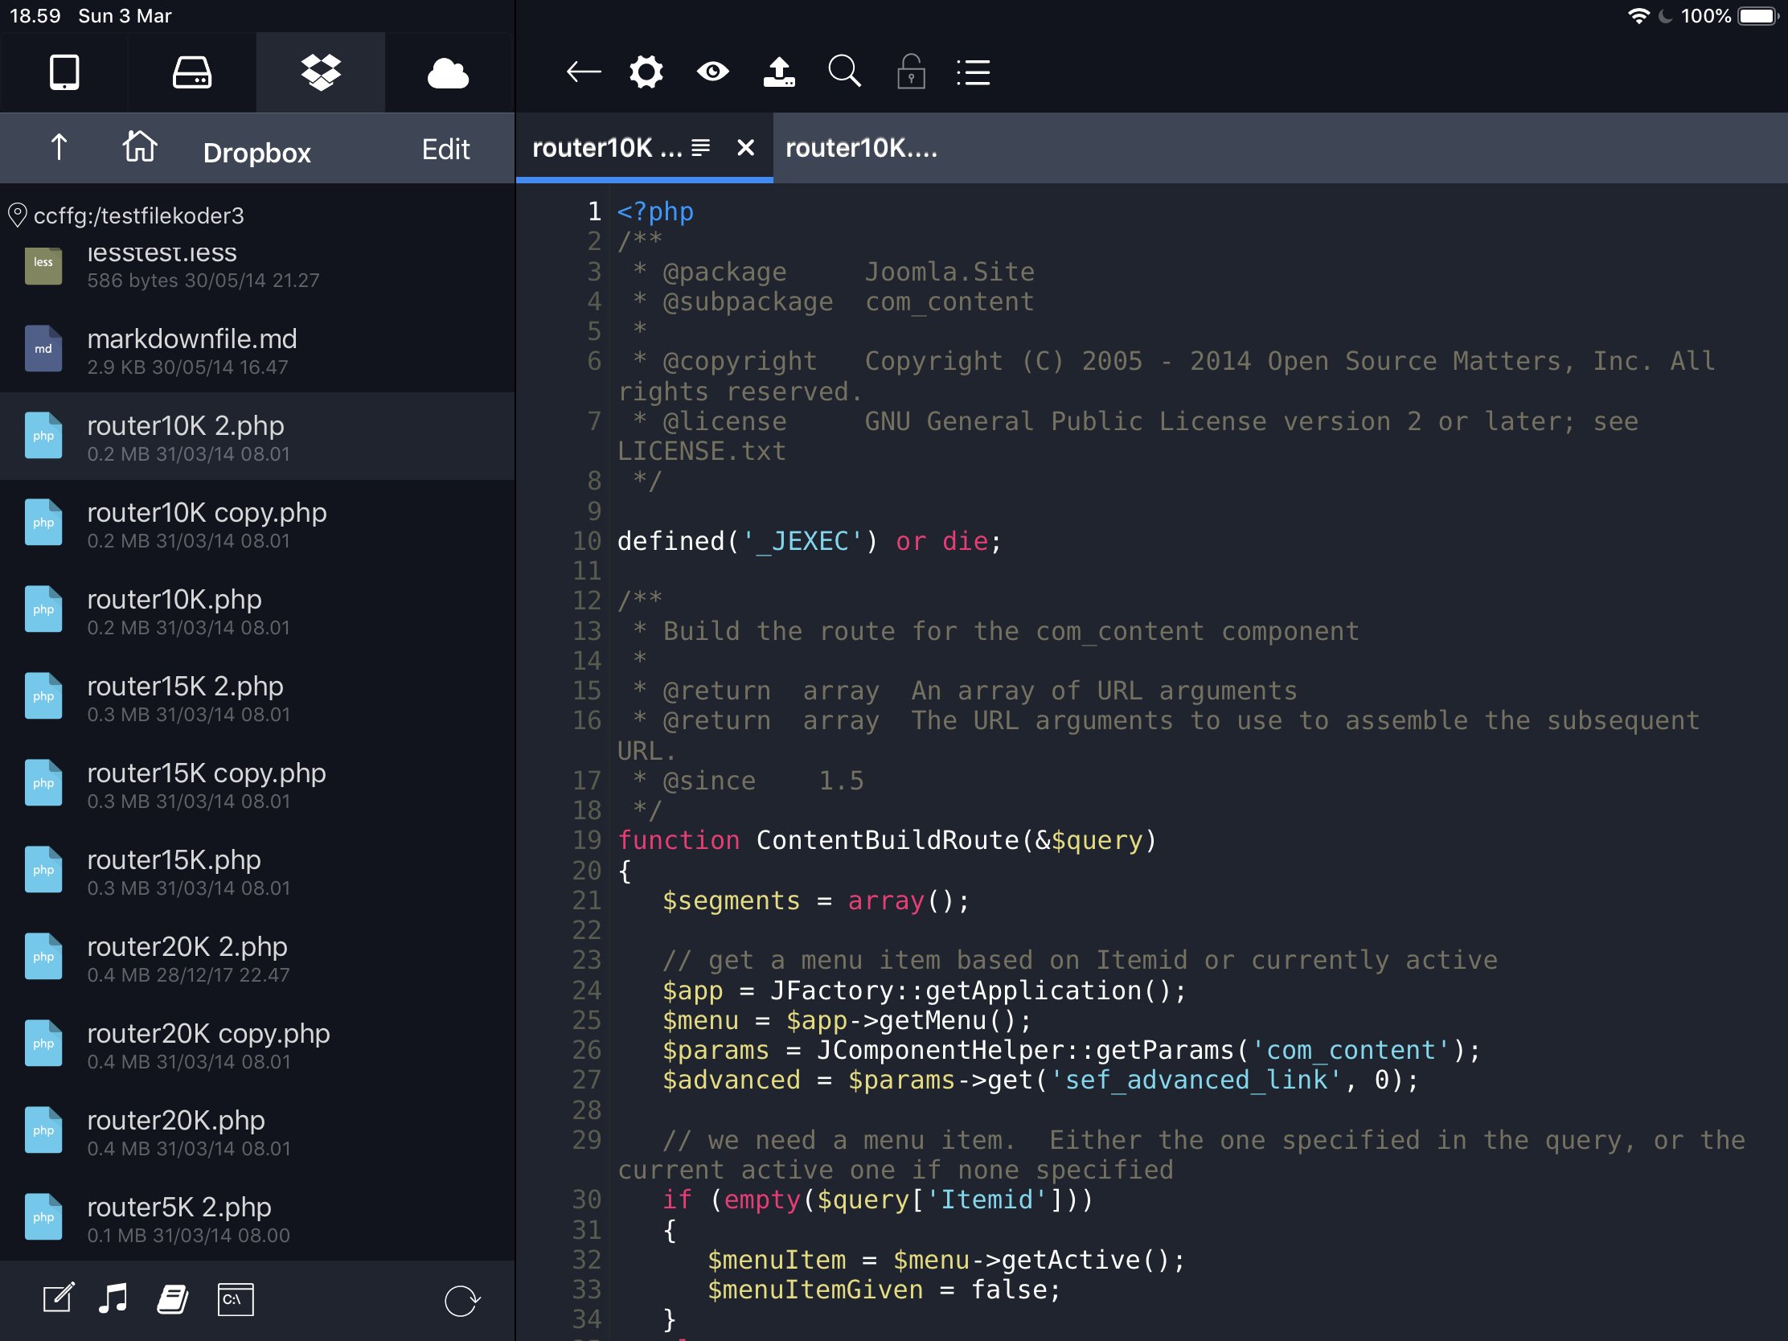
Task: Click the battery indicator in the status bar
Action: click(1756, 16)
